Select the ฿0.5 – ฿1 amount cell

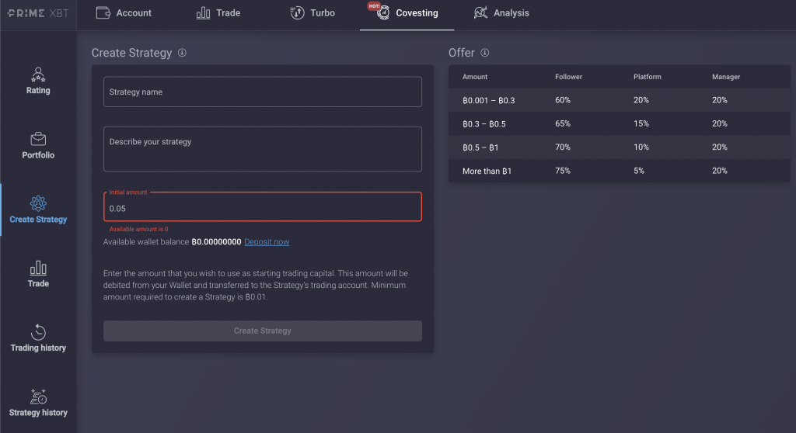point(480,147)
